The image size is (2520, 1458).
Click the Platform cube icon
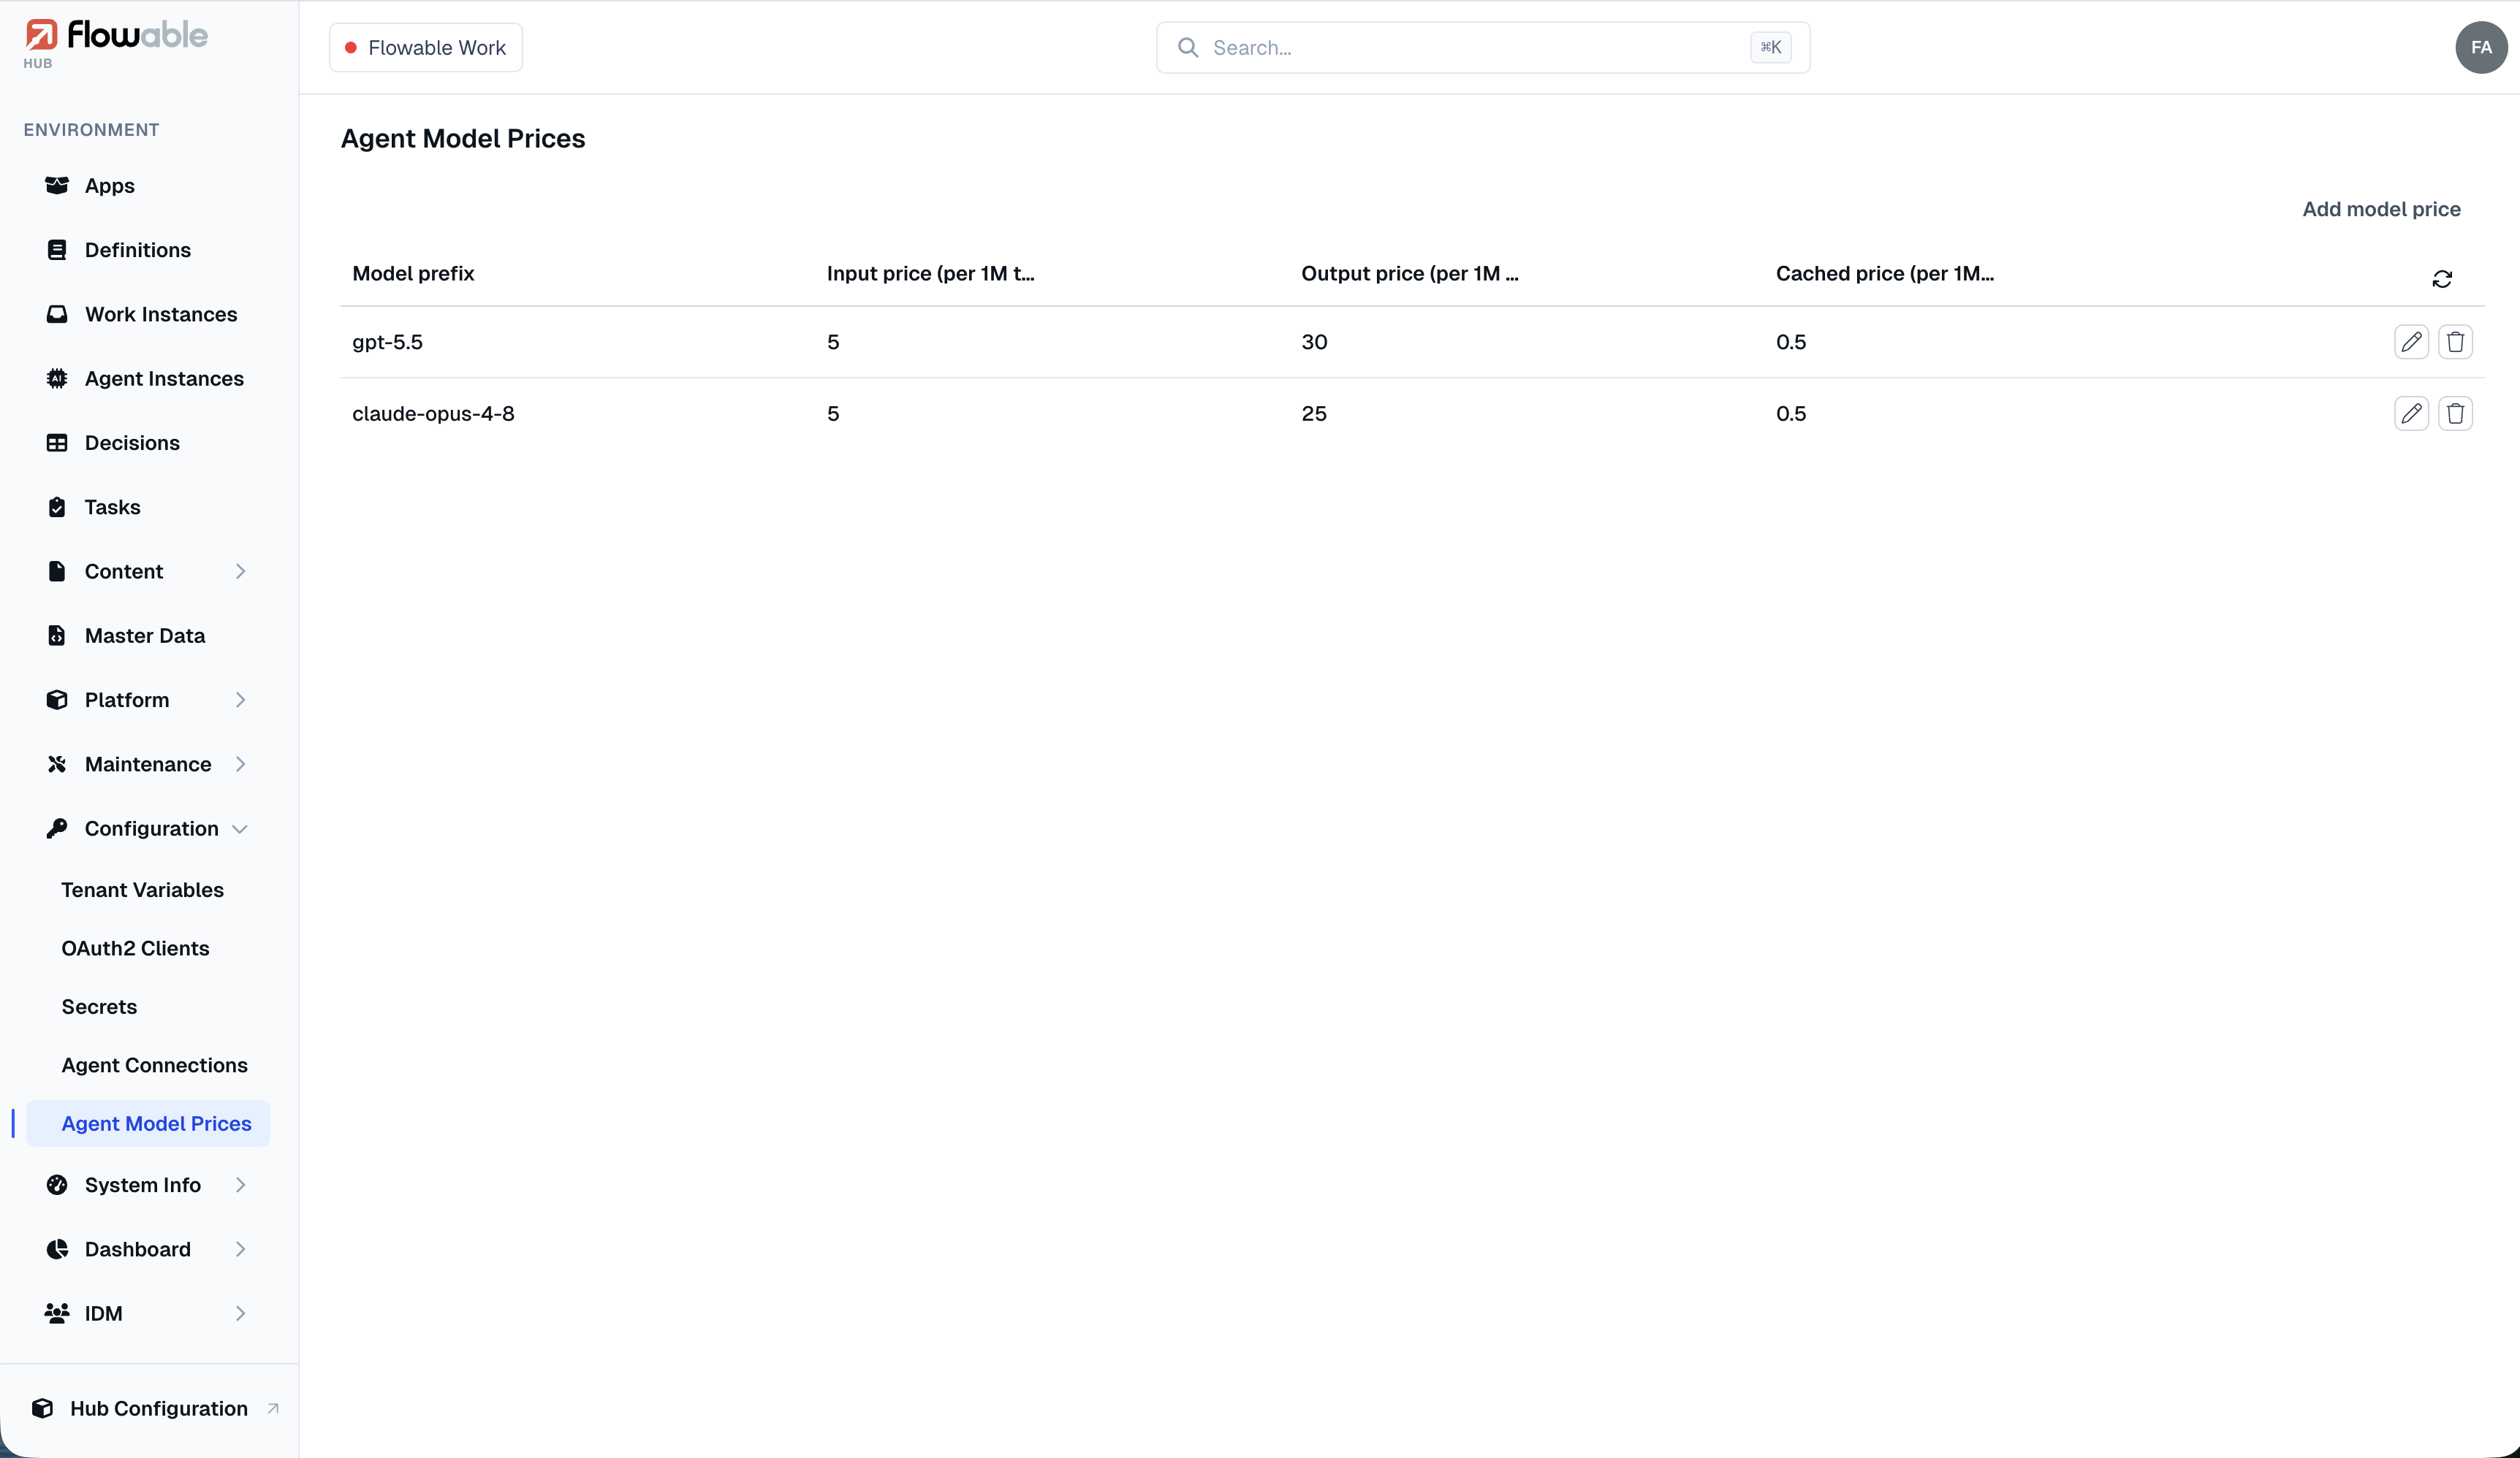(x=57, y=700)
